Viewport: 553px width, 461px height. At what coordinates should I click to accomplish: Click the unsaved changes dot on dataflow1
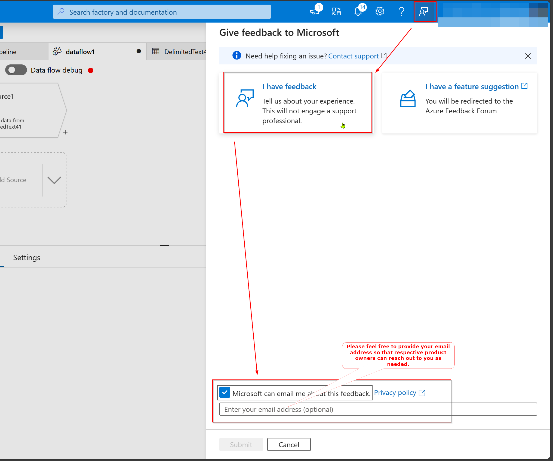[x=139, y=51]
